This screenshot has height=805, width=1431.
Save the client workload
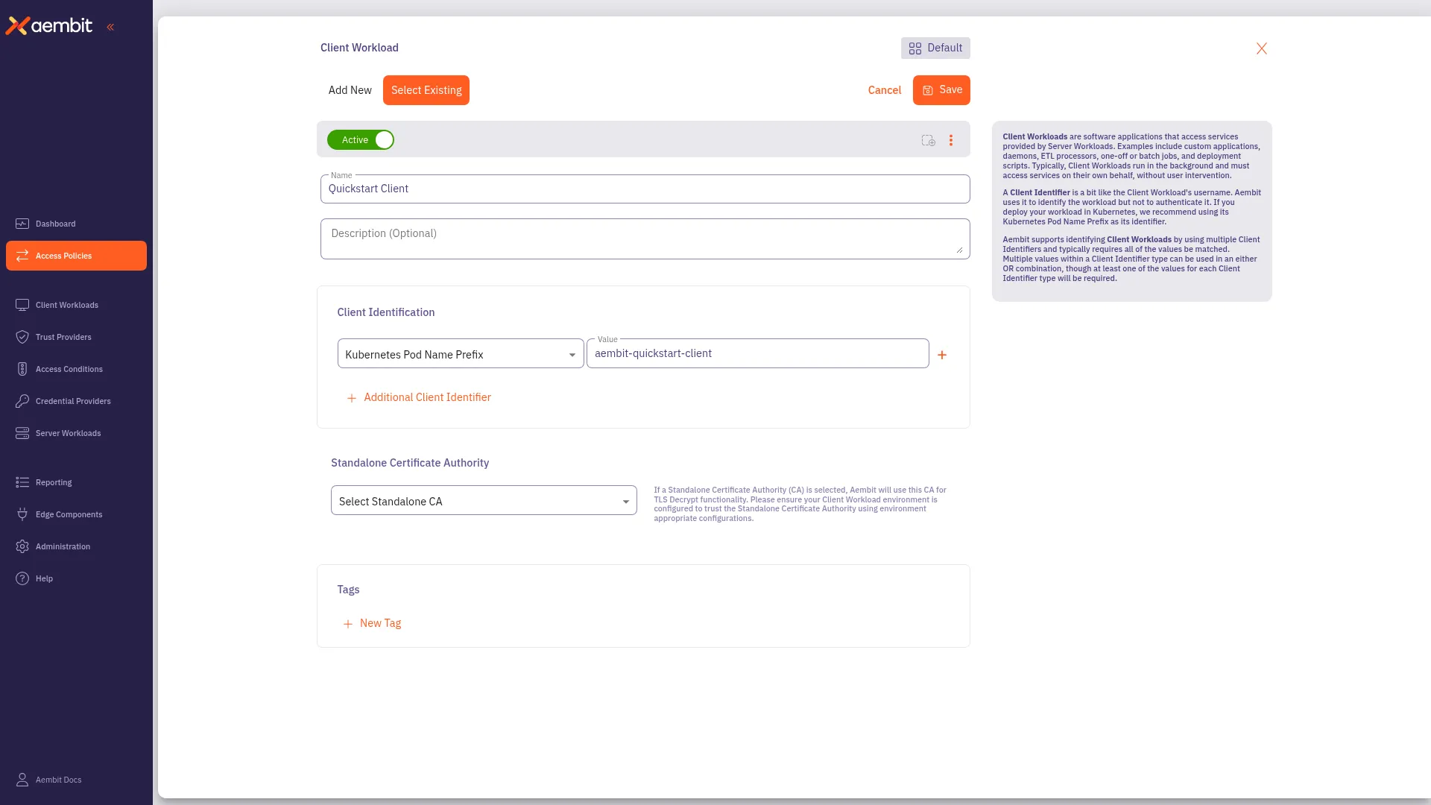941,90
